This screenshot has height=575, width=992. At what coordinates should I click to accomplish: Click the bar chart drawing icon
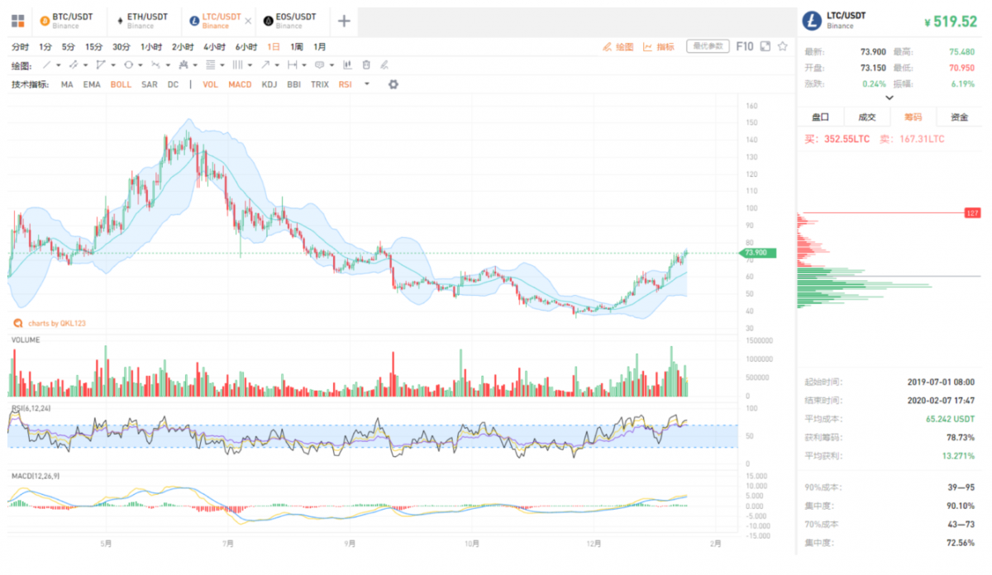(x=347, y=64)
